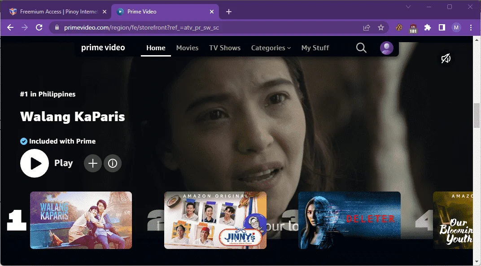This screenshot has height=266, width=481.
Task: Open My Stuff
Action: (315, 48)
